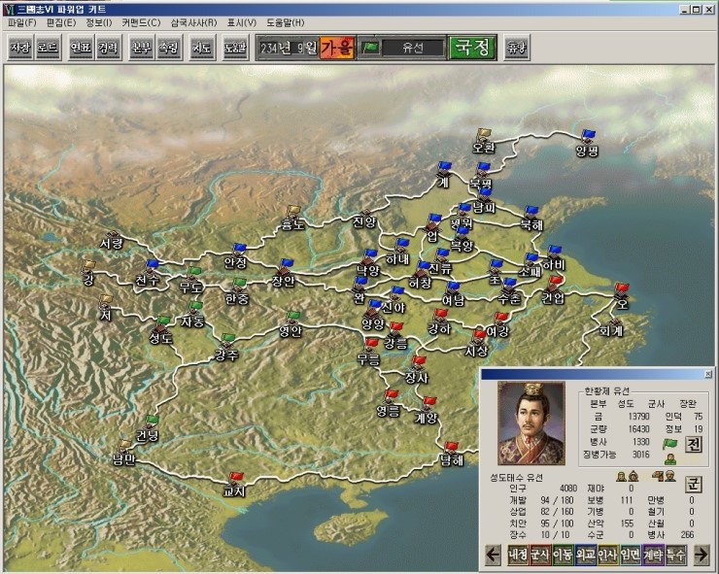
Task: Click the green 국정 button
Action: [x=472, y=48]
